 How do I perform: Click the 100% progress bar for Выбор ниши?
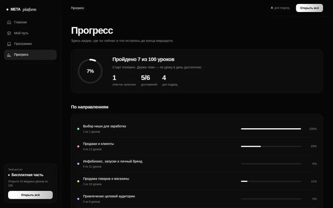click(x=271, y=129)
